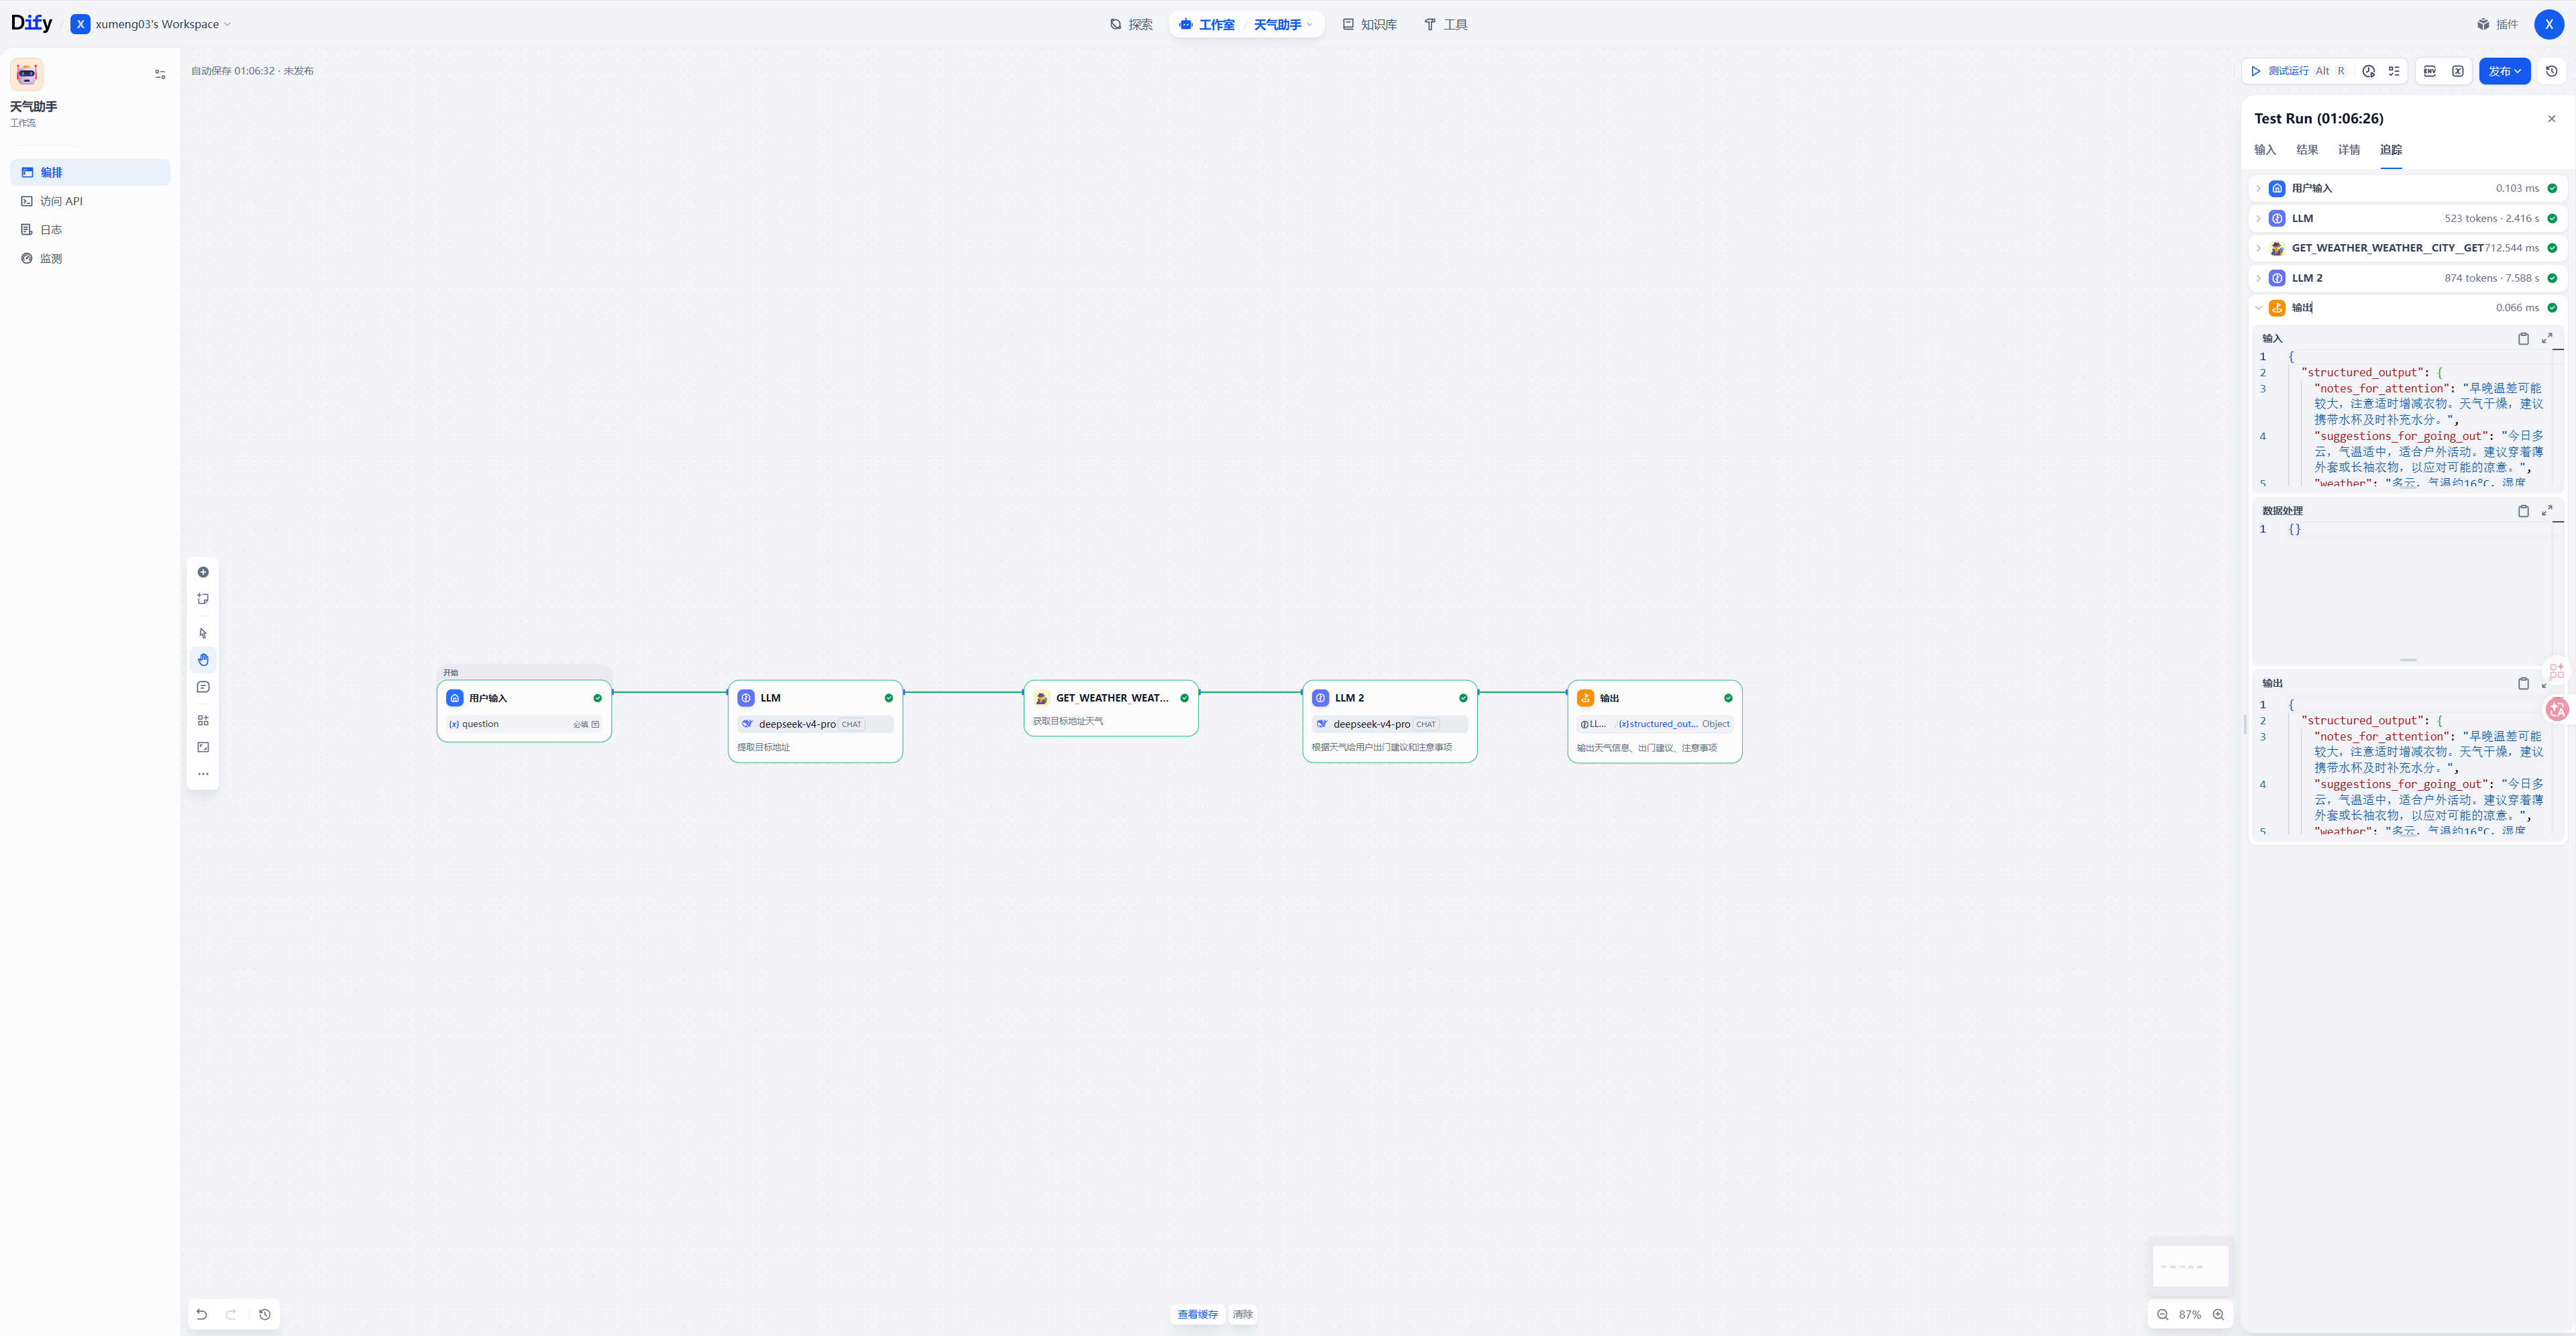
Task: Open the 87% zoom level menu
Action: click(x=2190, y=1315)
